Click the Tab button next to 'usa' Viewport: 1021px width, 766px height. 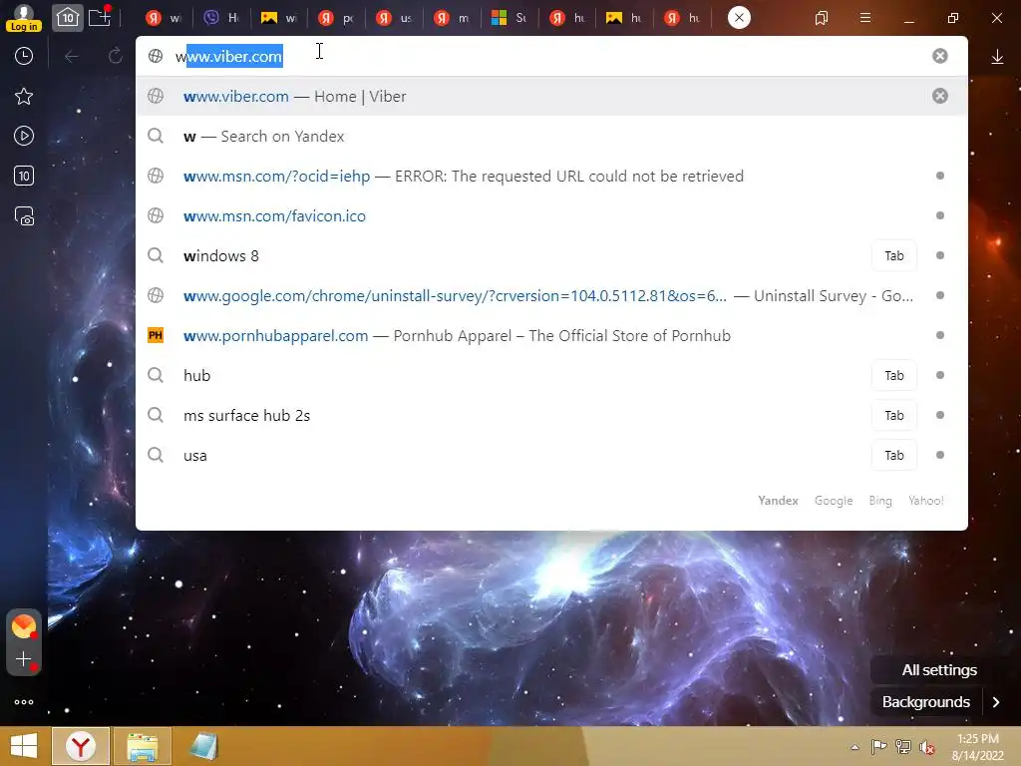[894, 455]
